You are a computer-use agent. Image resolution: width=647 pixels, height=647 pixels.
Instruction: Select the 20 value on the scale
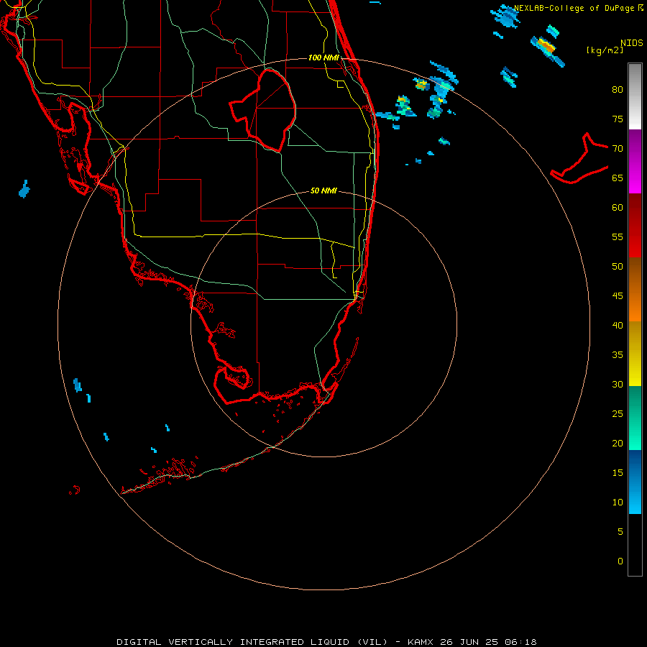pos(618,443)
